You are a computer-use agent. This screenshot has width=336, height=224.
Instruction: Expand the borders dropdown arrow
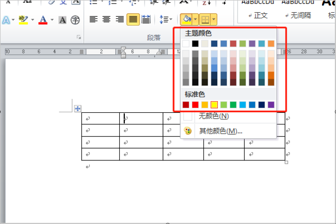pos(214,20)
